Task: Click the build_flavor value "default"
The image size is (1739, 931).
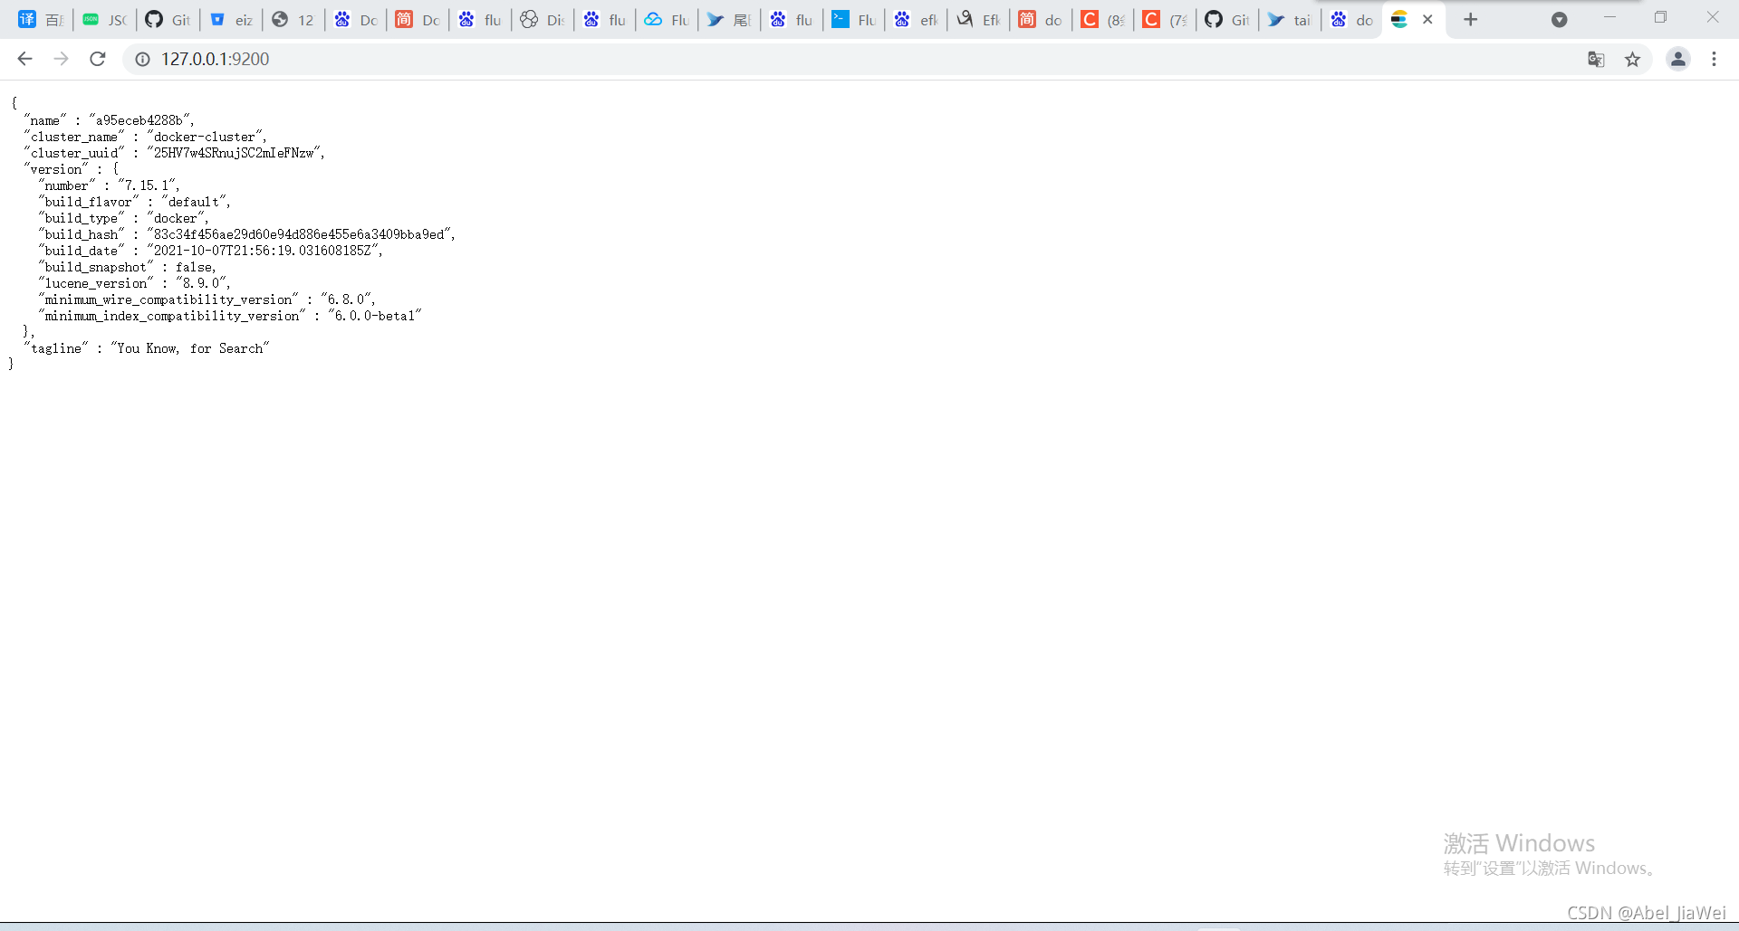Action: tap(195, 202)
